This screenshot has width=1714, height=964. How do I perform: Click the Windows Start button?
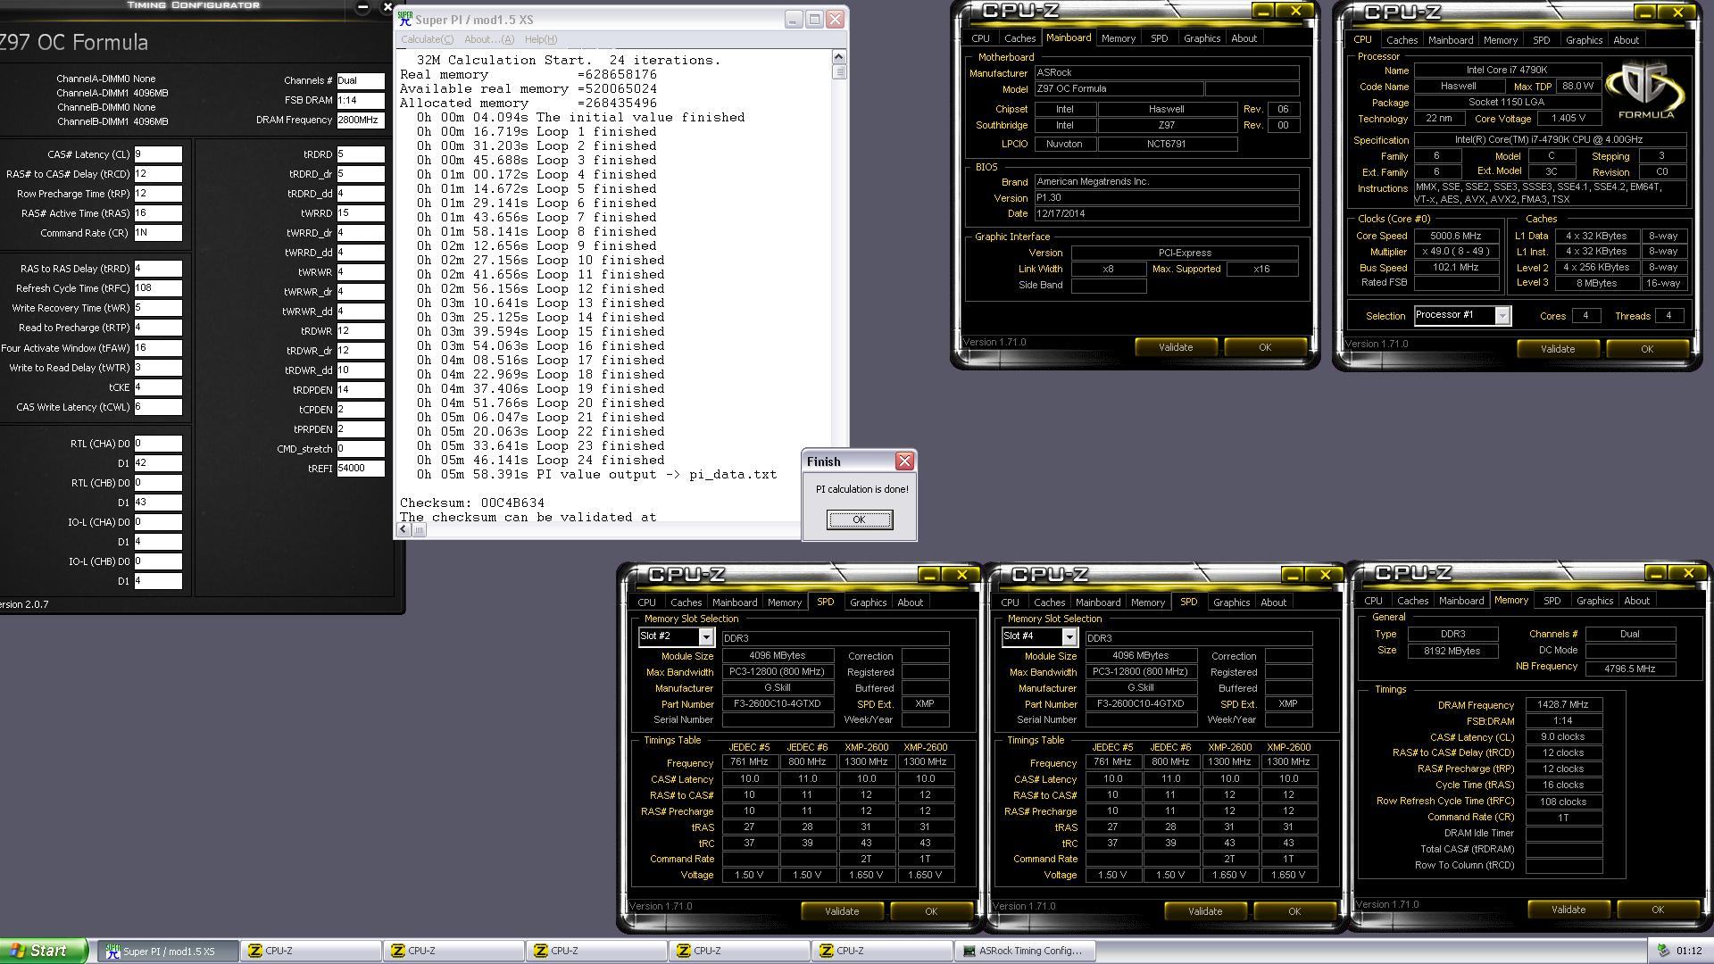[43, 951]
